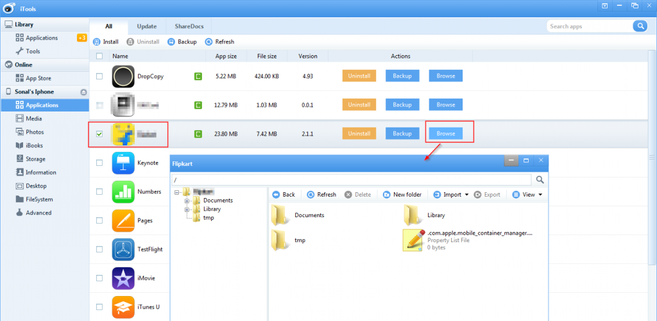Screen dimensions: 657x321
Task: Select the tmp folder in right pane
Action: point(289,240)
